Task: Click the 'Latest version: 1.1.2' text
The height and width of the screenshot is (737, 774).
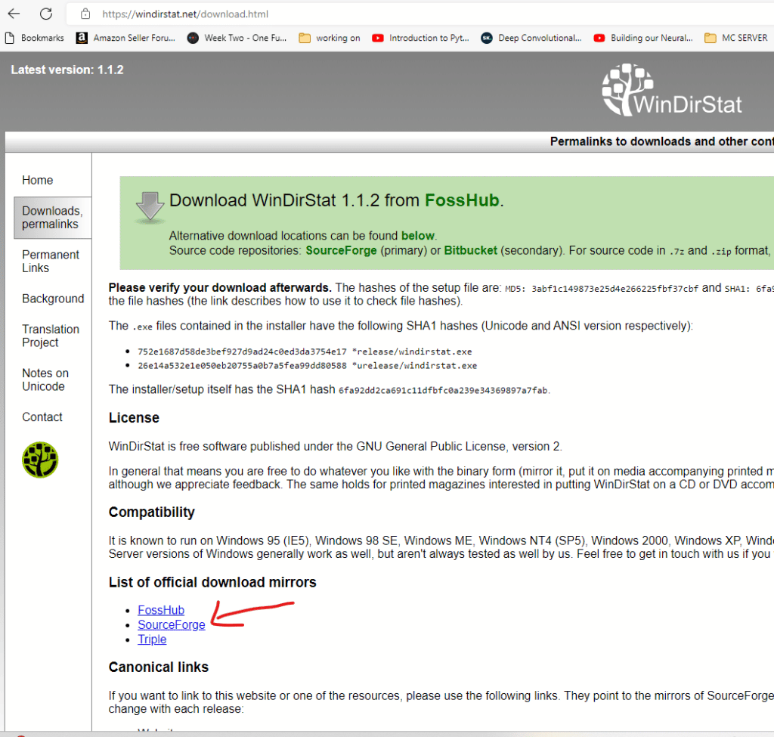Action: [67, 70]
